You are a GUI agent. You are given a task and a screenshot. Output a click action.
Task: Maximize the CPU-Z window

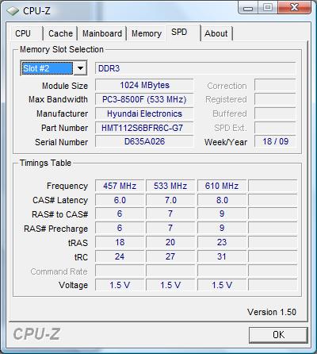(268, 8)
